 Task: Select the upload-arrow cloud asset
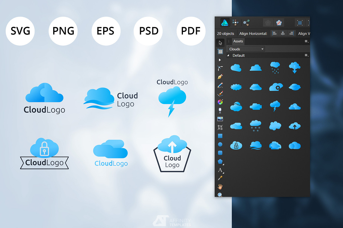point(295,126)
